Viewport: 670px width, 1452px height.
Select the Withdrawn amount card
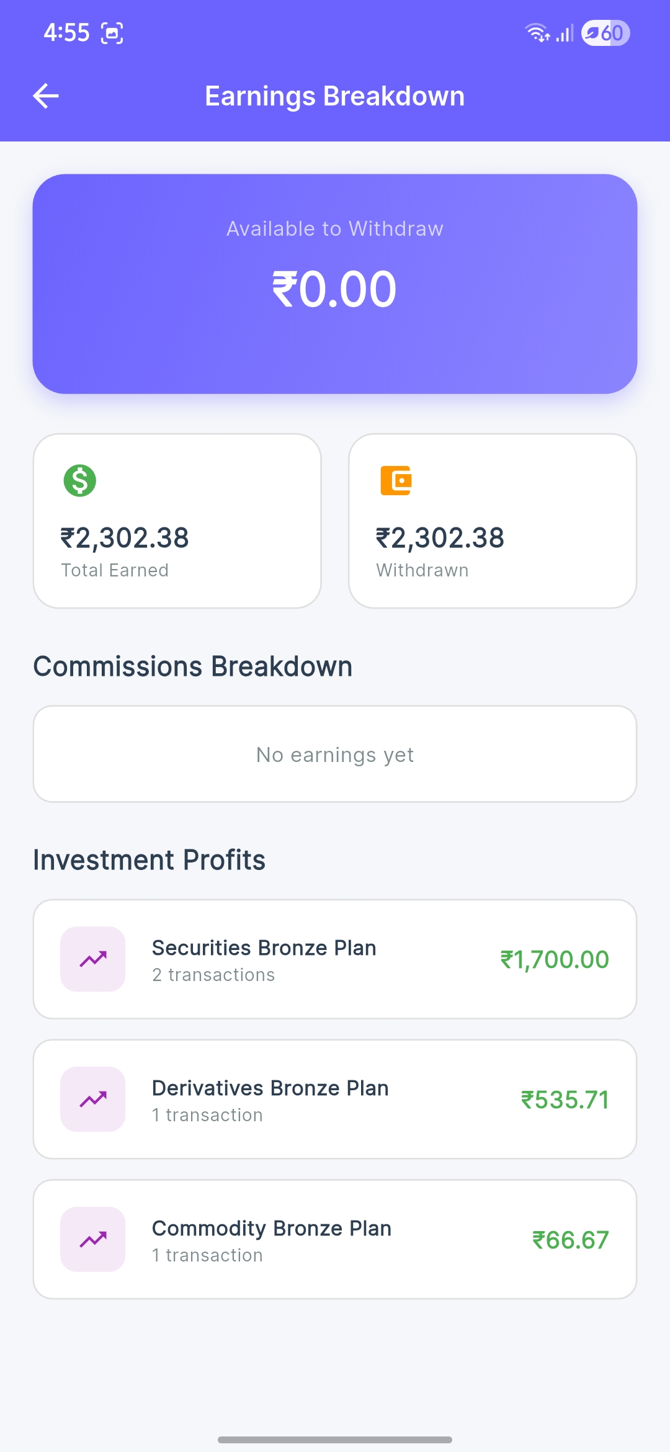[493, 521]
